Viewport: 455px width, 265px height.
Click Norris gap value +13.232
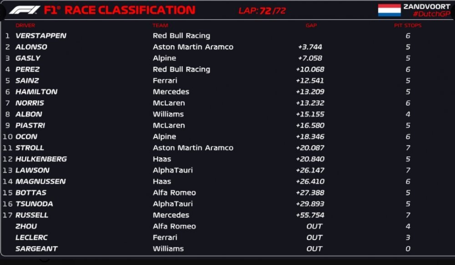tap(310, 103)
